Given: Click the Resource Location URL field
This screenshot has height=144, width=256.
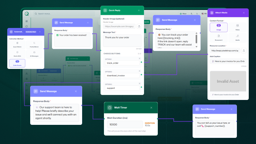Looking at the screenshot, I should click(x=225, y=51).
